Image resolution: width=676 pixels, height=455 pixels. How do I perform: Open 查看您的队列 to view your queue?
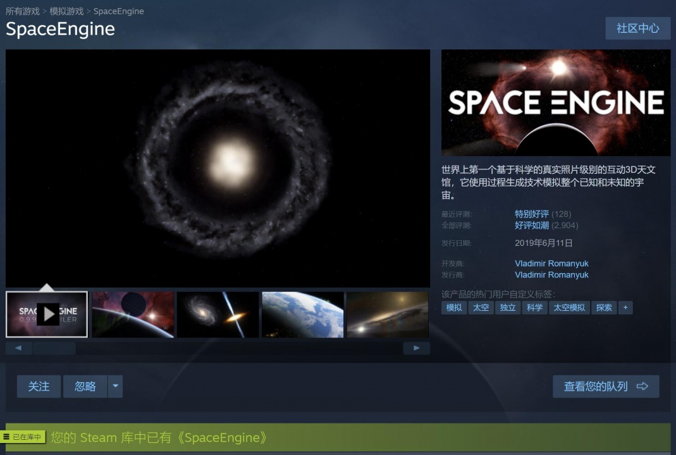point(606,386)
